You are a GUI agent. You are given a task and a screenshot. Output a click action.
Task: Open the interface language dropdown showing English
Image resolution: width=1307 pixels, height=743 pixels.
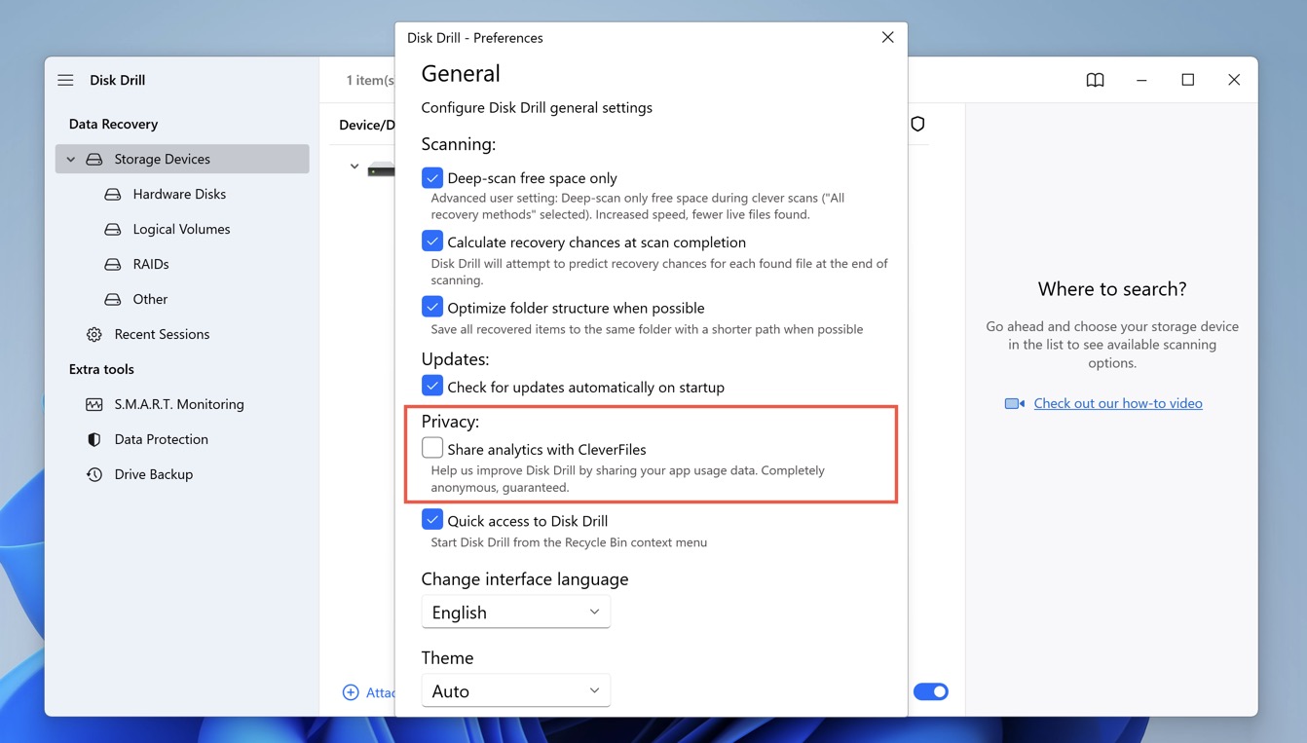[516, 612]
